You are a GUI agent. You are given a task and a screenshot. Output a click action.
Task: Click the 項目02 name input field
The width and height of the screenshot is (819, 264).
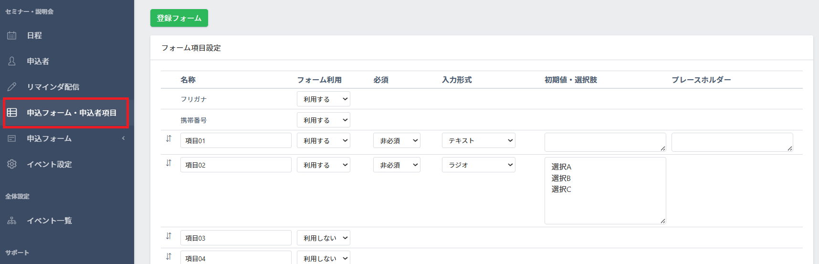236,165
